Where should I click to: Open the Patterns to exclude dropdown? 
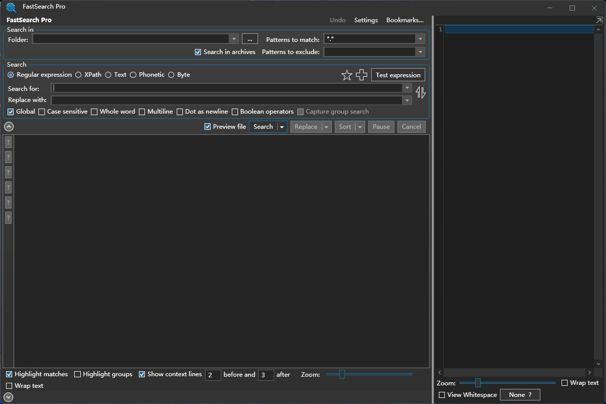click(x=420, y=52)
